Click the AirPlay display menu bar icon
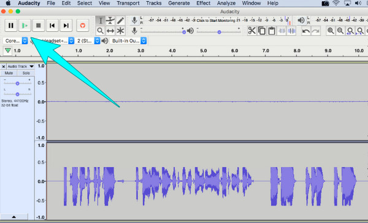 tap(347, 3)
